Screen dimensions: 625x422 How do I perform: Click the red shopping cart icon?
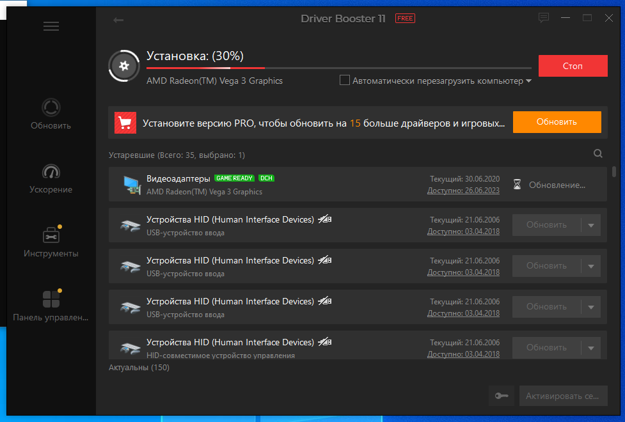125,123
